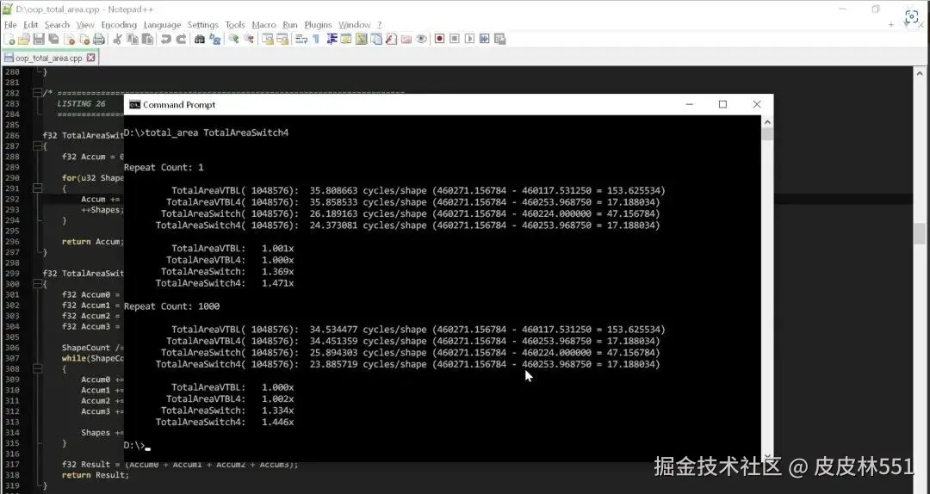
Task: Open the Document List panel icon
Action: [376, 39]
